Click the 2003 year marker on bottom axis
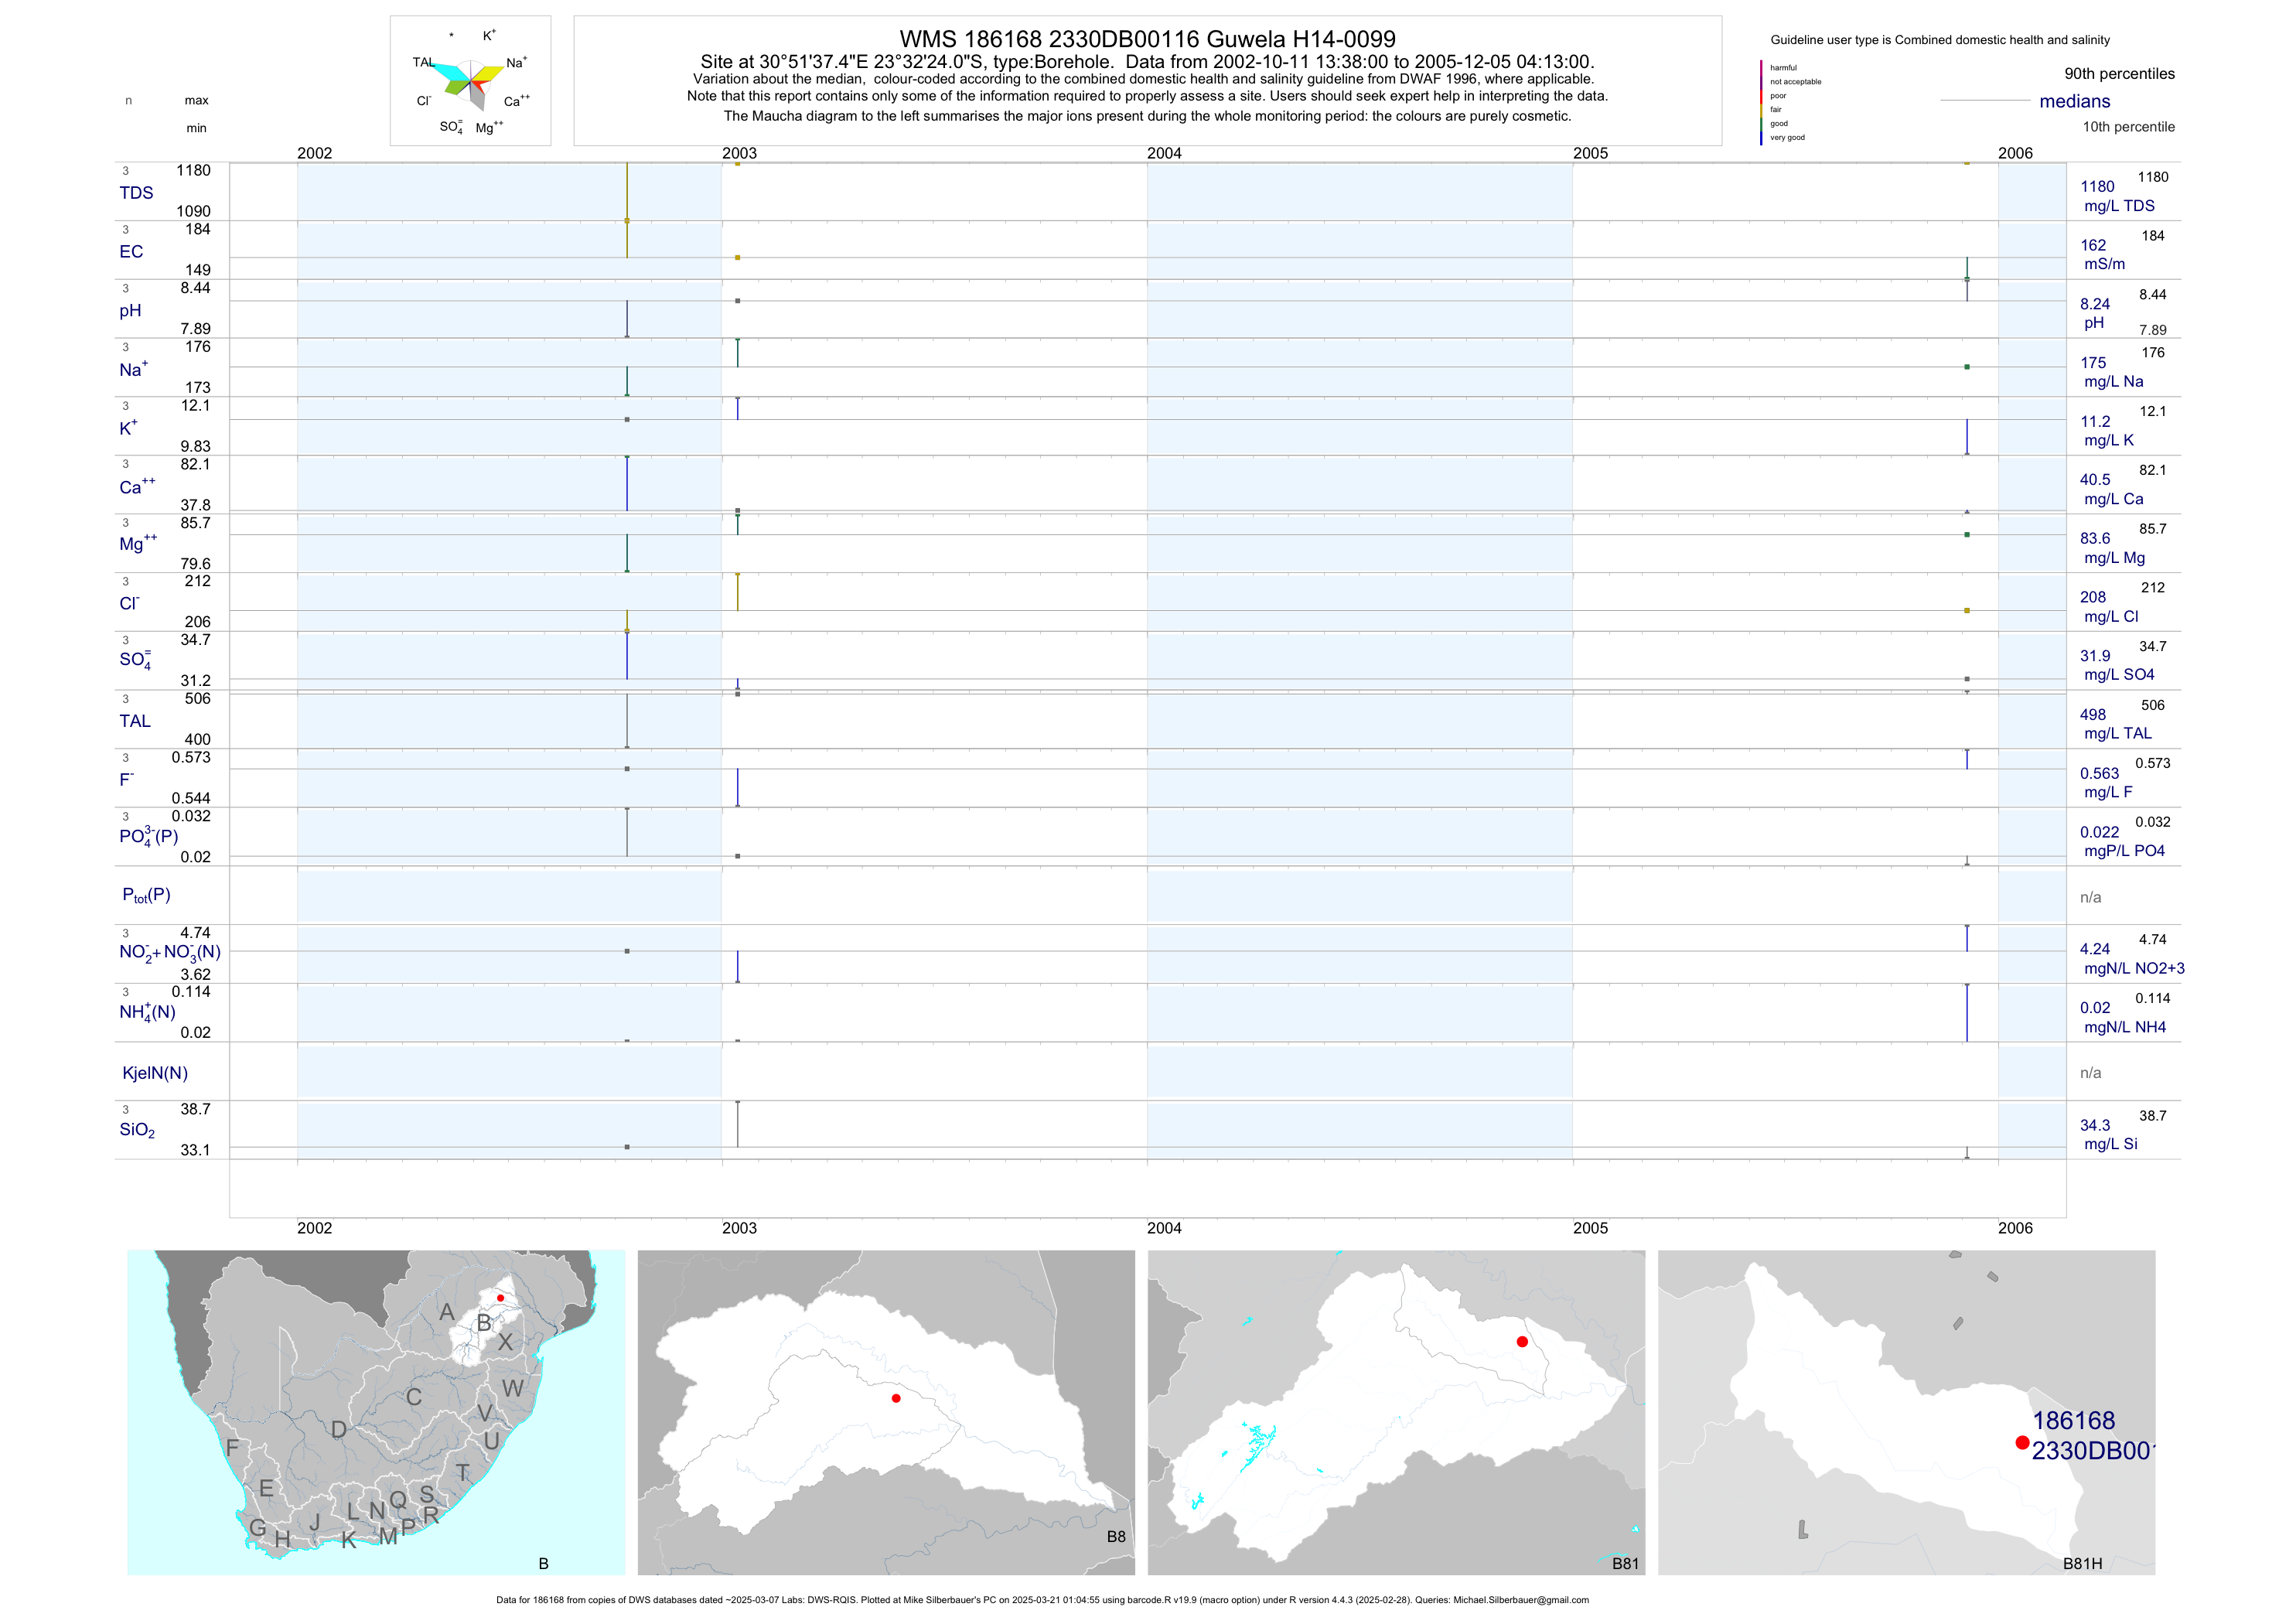The image size is (2296, 1624). (x=739, y=1228)
